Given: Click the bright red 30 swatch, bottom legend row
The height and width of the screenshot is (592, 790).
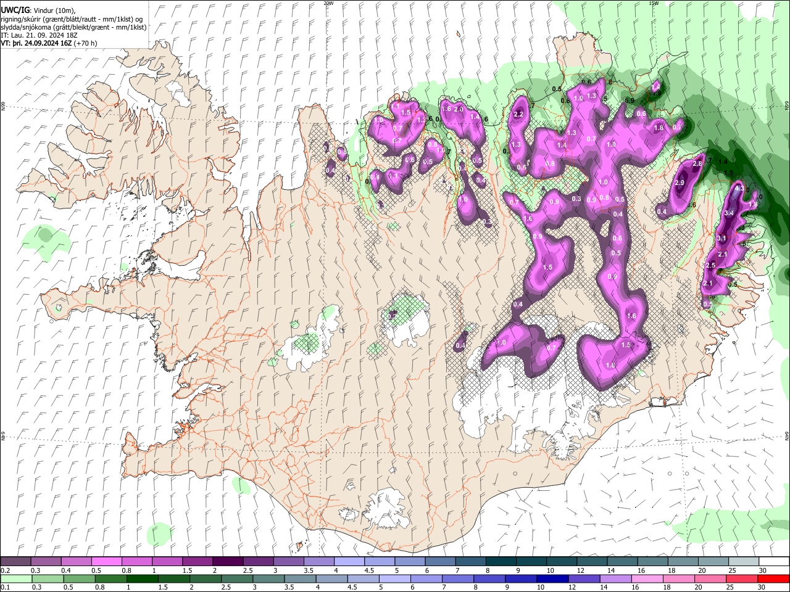Looking at the screenshot, I should (x=774, y=578).
